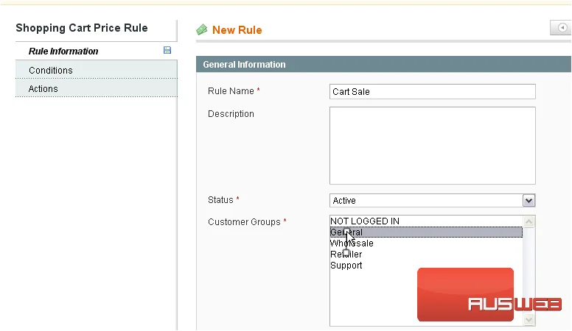Select NOT LOGGED IN customer group

coord(426,221)
